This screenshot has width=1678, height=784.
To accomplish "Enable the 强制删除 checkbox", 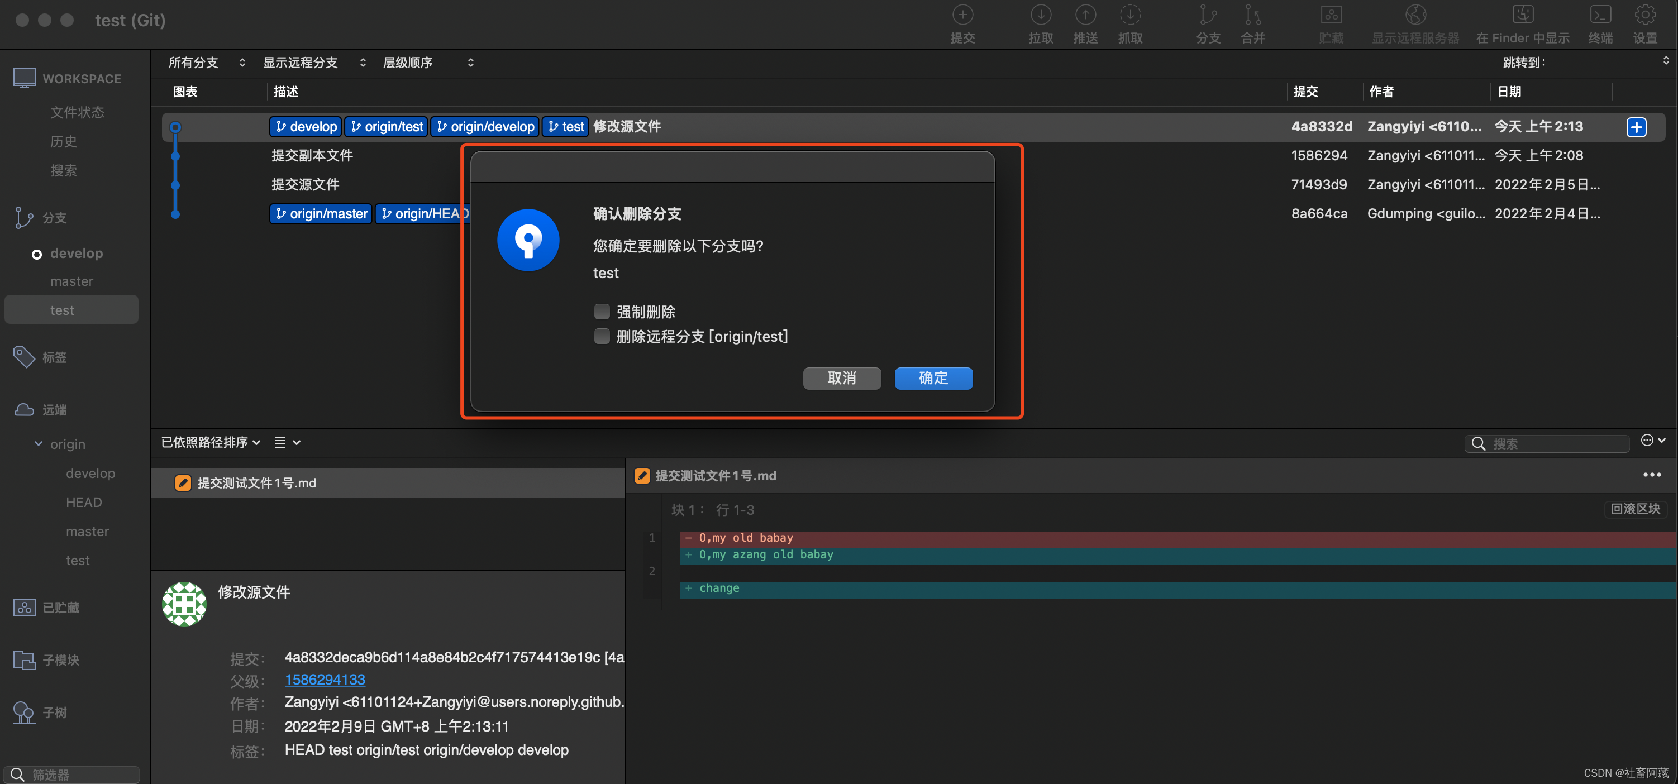I will [x=602, y=312].
